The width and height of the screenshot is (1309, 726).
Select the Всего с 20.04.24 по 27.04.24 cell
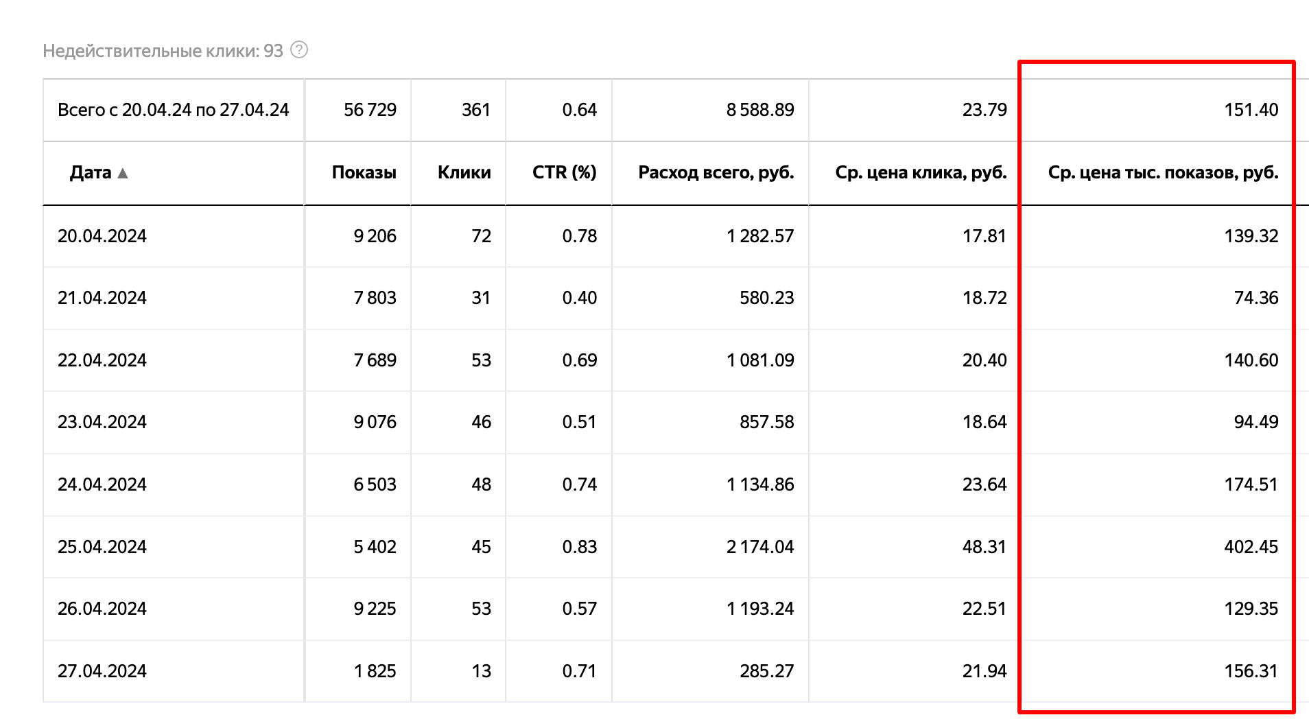173,110
